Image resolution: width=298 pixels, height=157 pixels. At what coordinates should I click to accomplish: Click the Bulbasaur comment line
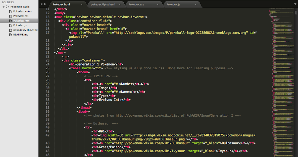[x=101, y=123]
